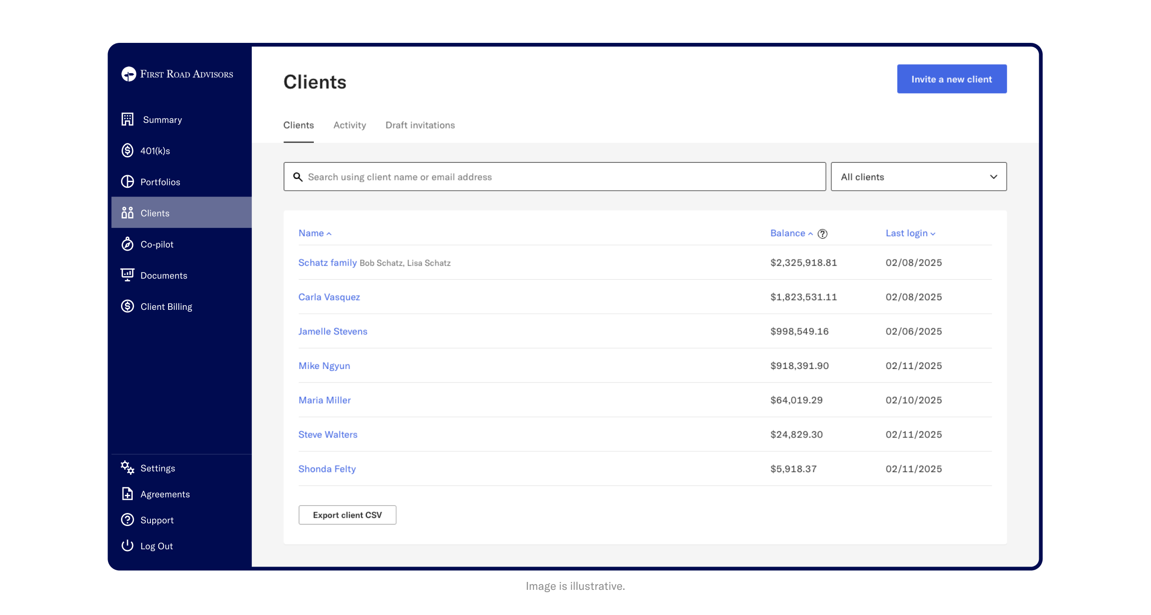Click Invite a new client button

point(952,79)
